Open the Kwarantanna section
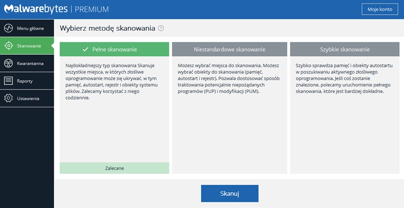 [27, 63]
